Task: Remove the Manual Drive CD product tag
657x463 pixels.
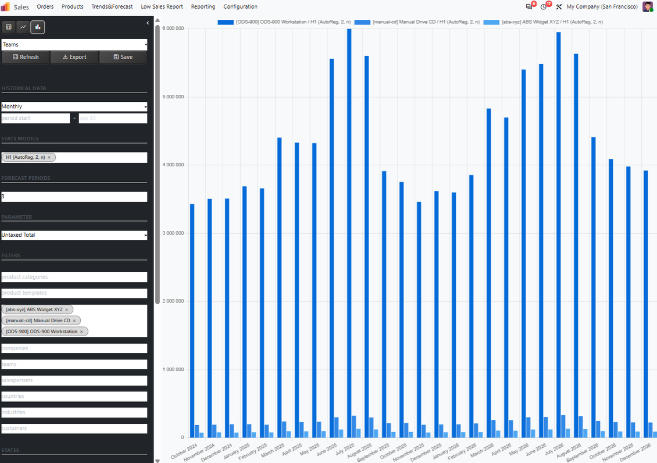Action: click(x=74, y=320)
